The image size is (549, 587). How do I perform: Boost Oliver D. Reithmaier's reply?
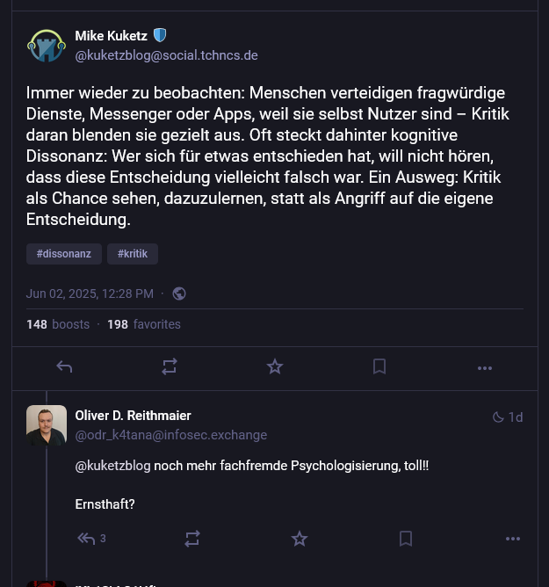click(192, 539)
